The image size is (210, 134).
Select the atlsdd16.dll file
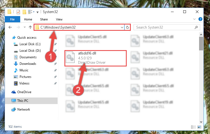point(96,58)
